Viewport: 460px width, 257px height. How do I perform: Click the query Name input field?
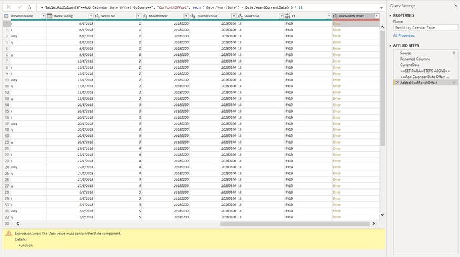(x=425, y=27)
